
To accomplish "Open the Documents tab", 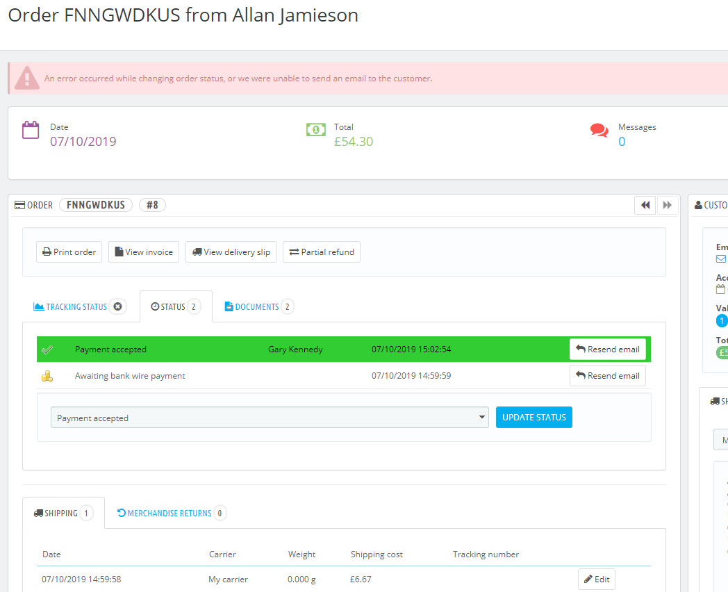I will tap(259, 306).
